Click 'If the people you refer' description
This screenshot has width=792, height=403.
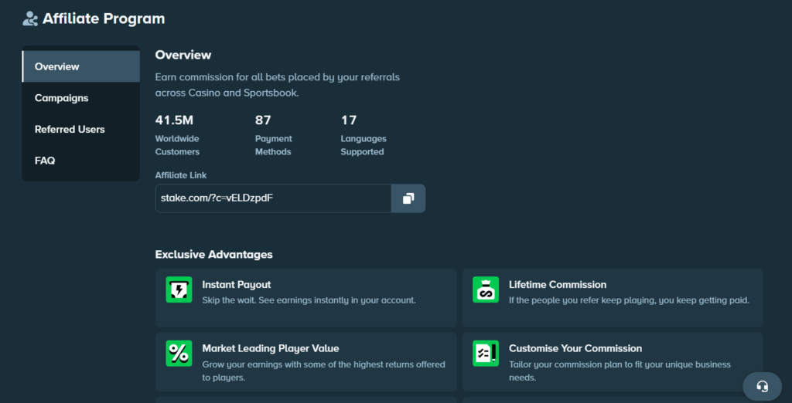629,300
